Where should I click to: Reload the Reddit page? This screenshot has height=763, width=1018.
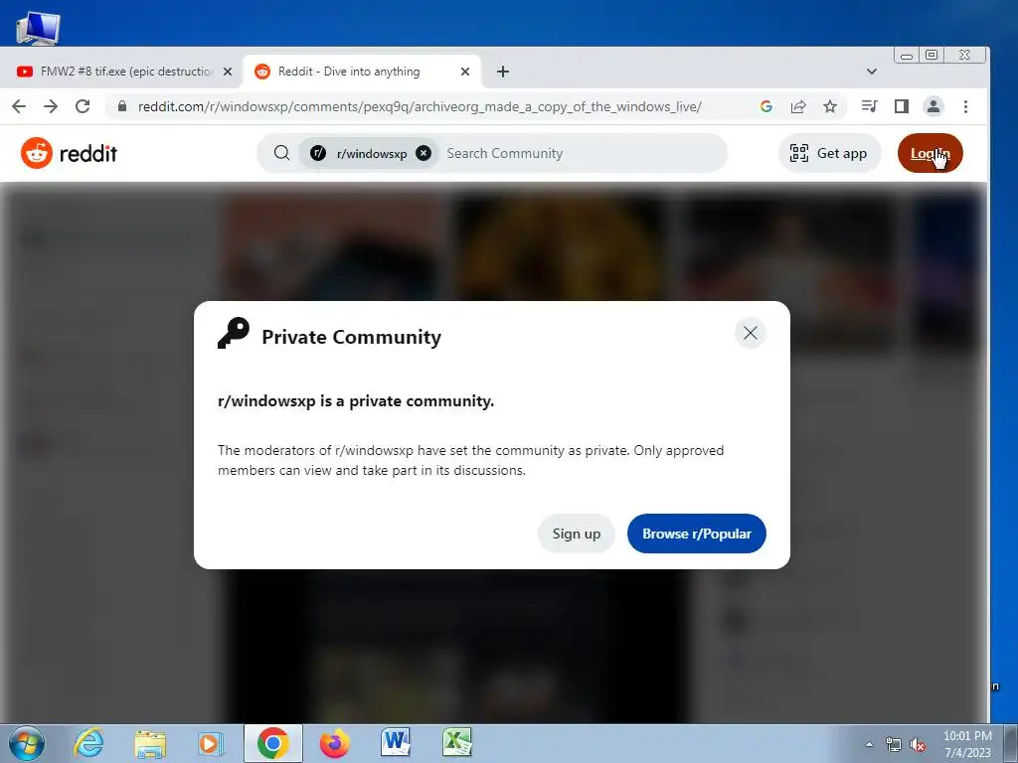coord(83,106)
